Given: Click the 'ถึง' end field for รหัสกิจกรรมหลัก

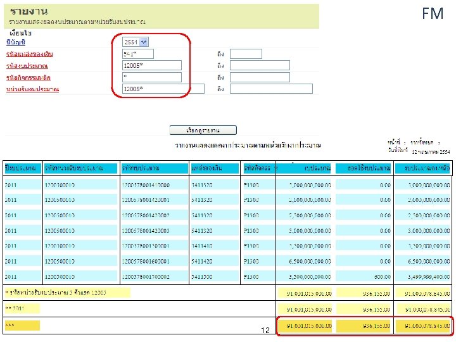Looking at the screenshot, I should (x=260, y=77).
